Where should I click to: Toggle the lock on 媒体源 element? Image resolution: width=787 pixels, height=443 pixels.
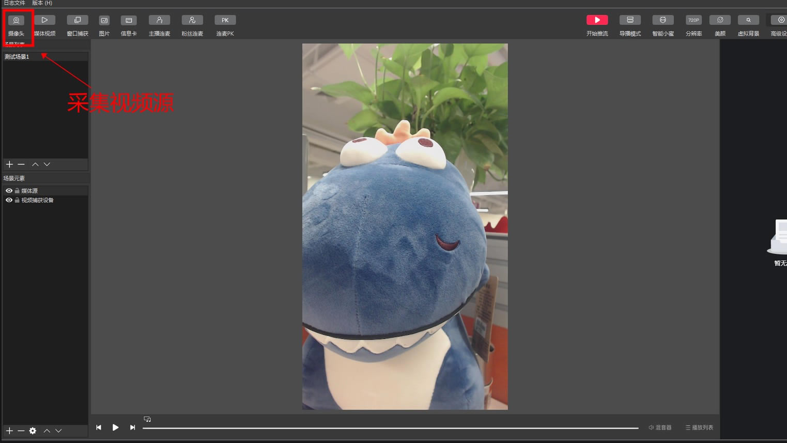[17, 191]
